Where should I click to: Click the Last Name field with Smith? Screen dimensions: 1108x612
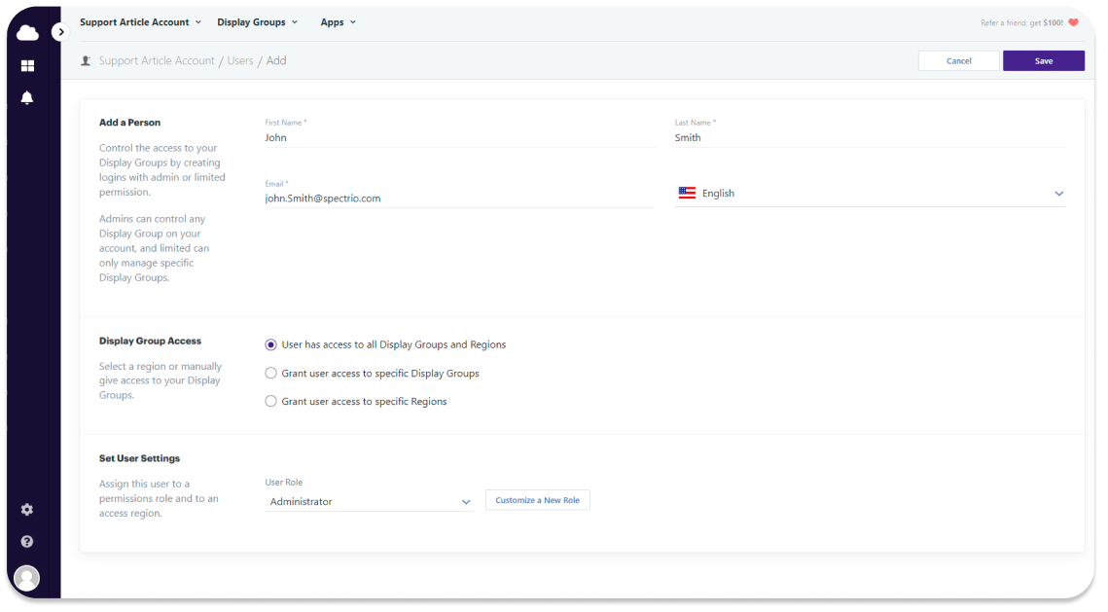pyautogui.click(x=870, y=138)
